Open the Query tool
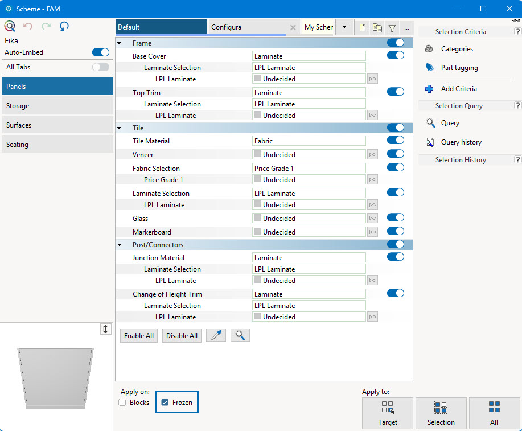Viewport: 522px width, 431px height. click(450, 123)
